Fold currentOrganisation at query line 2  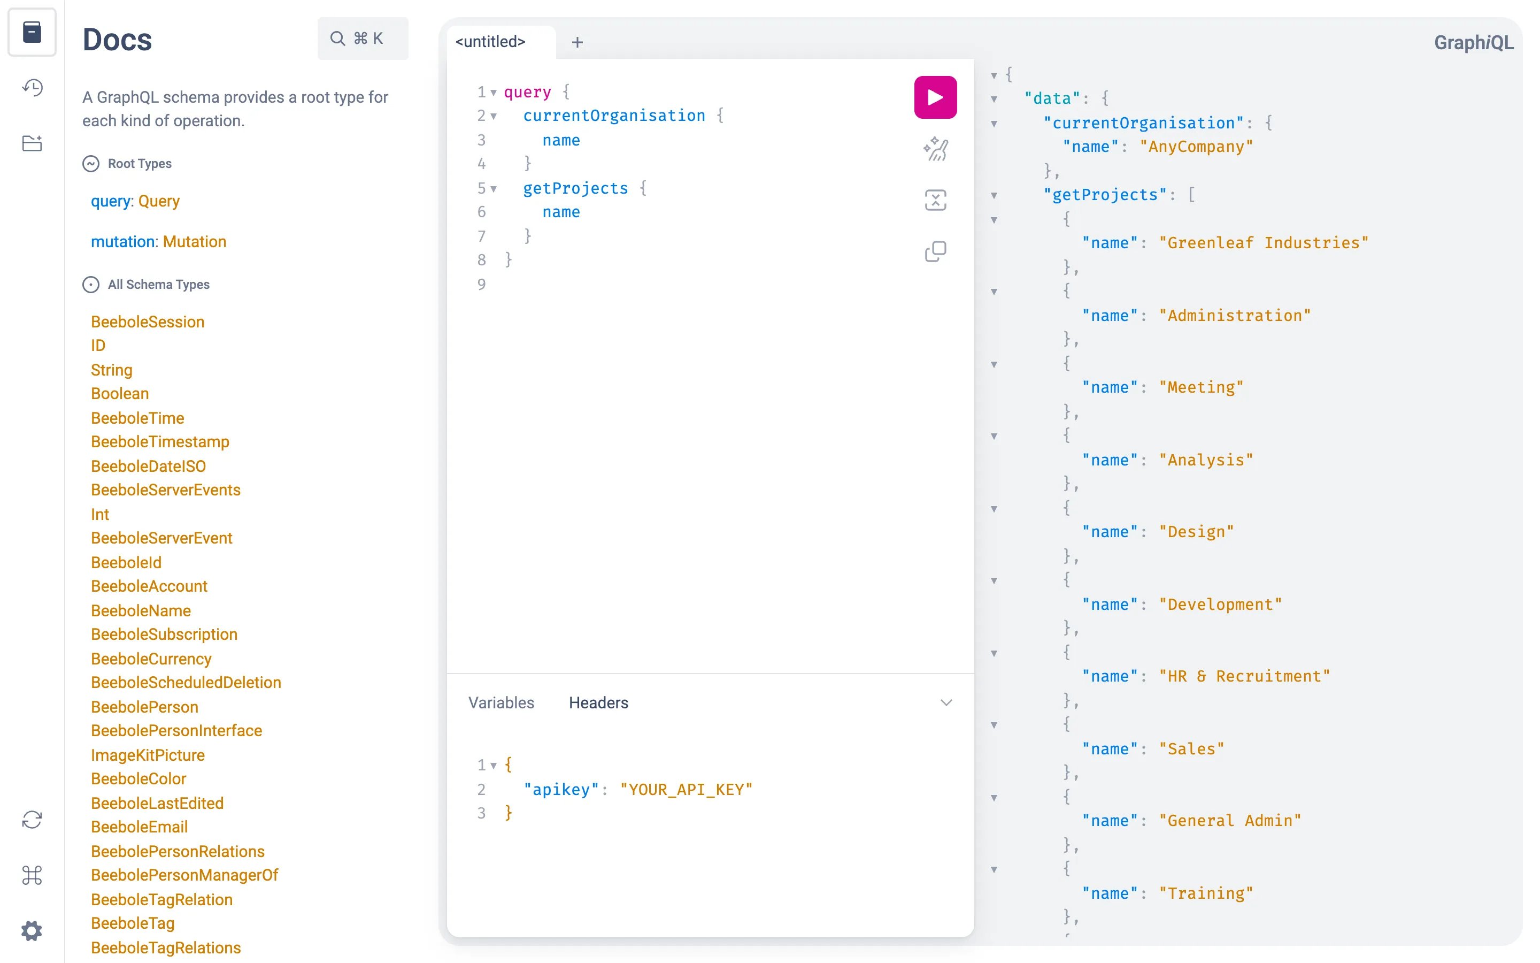pos(493,117)
